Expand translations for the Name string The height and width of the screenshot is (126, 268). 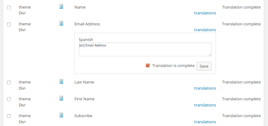(205, 13)
